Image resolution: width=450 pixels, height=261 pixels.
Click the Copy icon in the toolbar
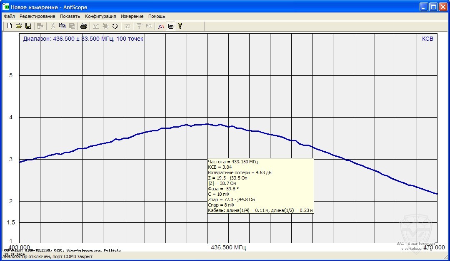pyautogui.click(x=62, y=26)
